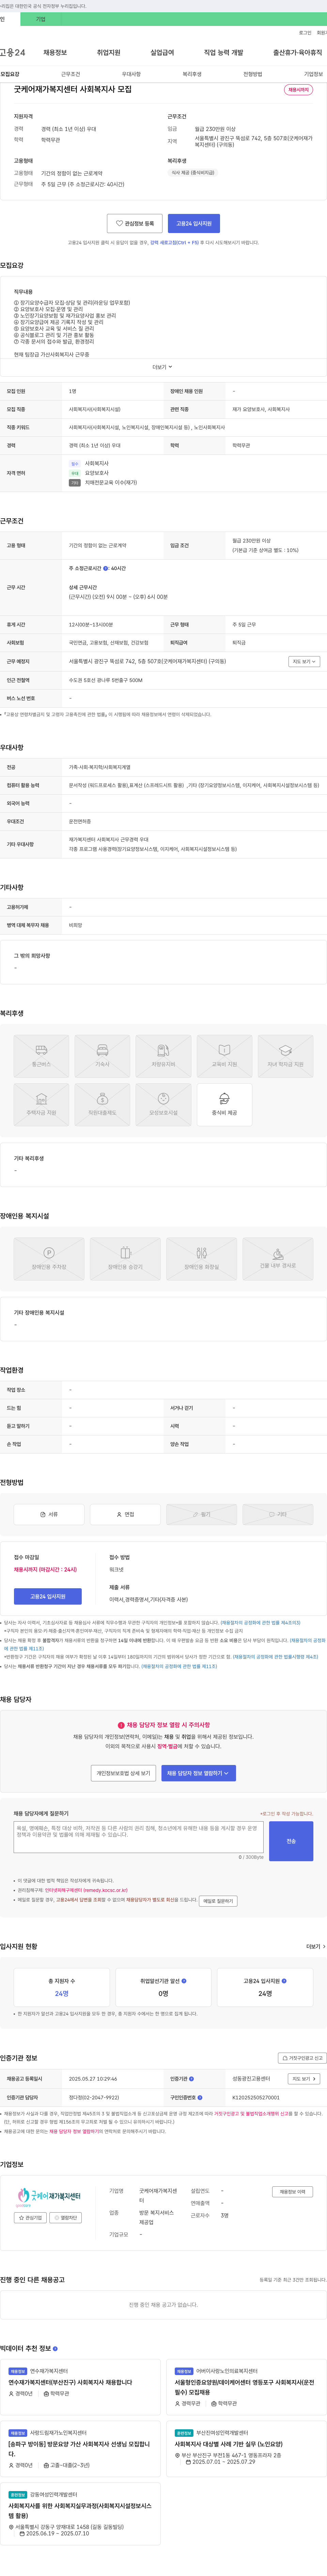
Task: Click the 메일로 질문하기 button
Action: pyautogui.click(x=218, y=1901)
